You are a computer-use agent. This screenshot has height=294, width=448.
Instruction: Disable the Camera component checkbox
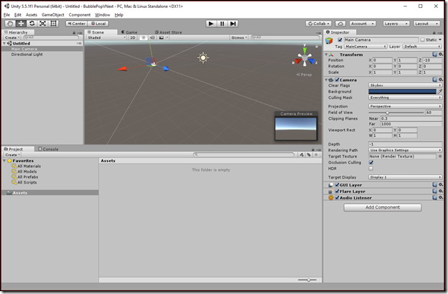pyautogui.click(x=337, y=80)
